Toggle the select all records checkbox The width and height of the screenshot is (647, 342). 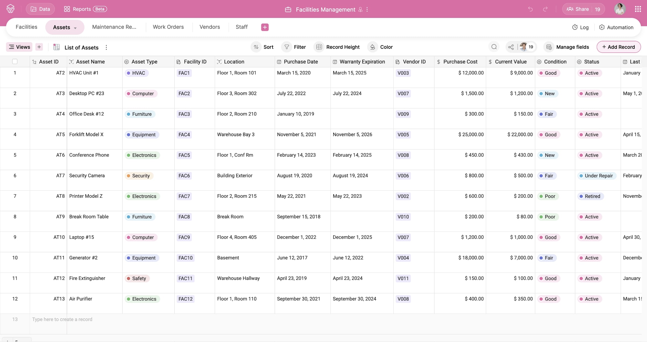(x=15, y=62)
